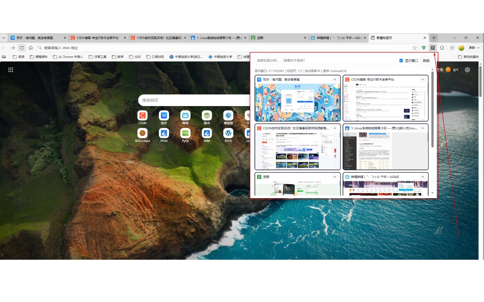Switch to the 哔哩哔哩 browser tab
Image resolution: width=484 pixels, height=302 pixels.
pyautogui.click(x=339, y=38)
